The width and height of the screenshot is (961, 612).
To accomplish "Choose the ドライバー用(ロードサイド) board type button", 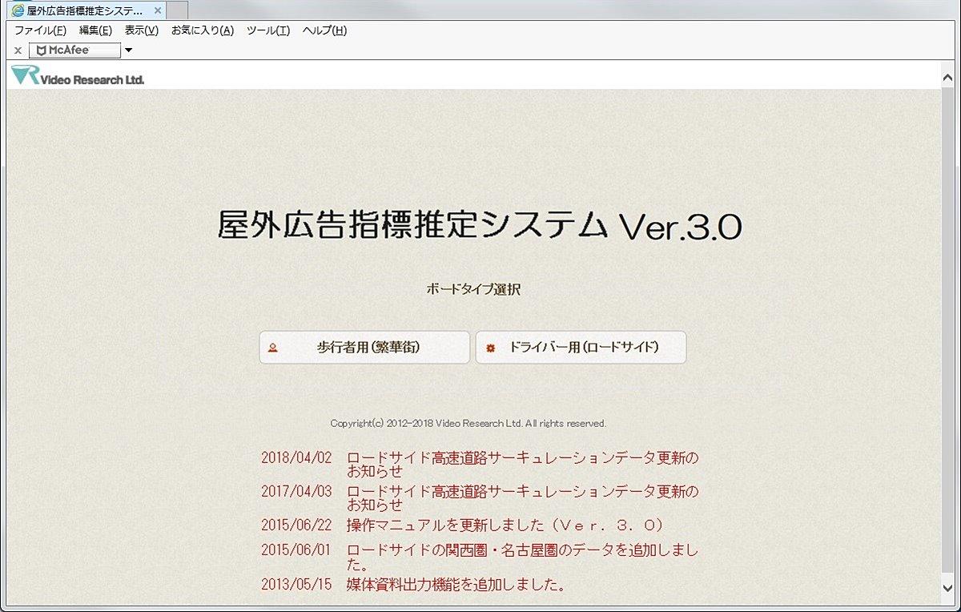I will click(581, 348).
